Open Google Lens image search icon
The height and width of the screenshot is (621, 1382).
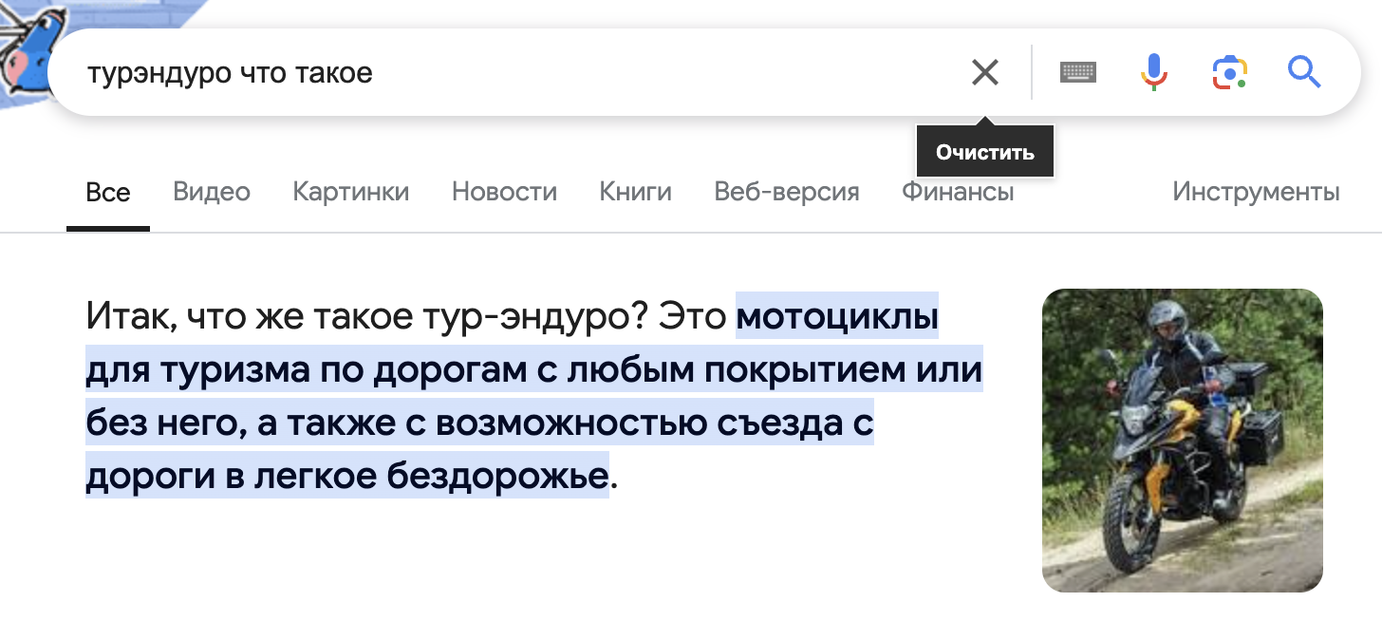(x=1229, y=72)
